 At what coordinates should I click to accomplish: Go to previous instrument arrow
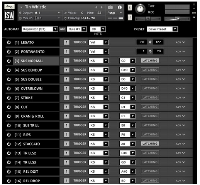(96, 7)
